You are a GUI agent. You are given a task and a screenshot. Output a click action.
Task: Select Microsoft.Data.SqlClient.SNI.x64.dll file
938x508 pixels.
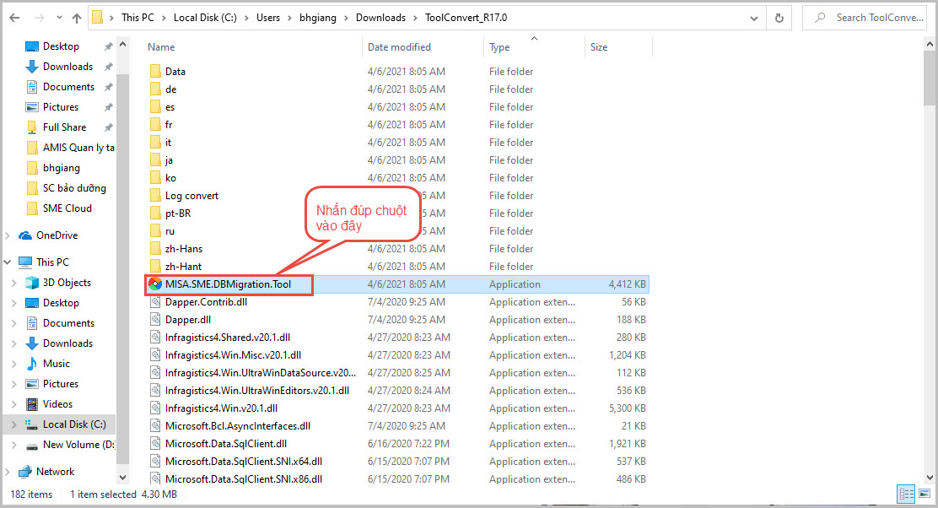(x=397, y=462)
